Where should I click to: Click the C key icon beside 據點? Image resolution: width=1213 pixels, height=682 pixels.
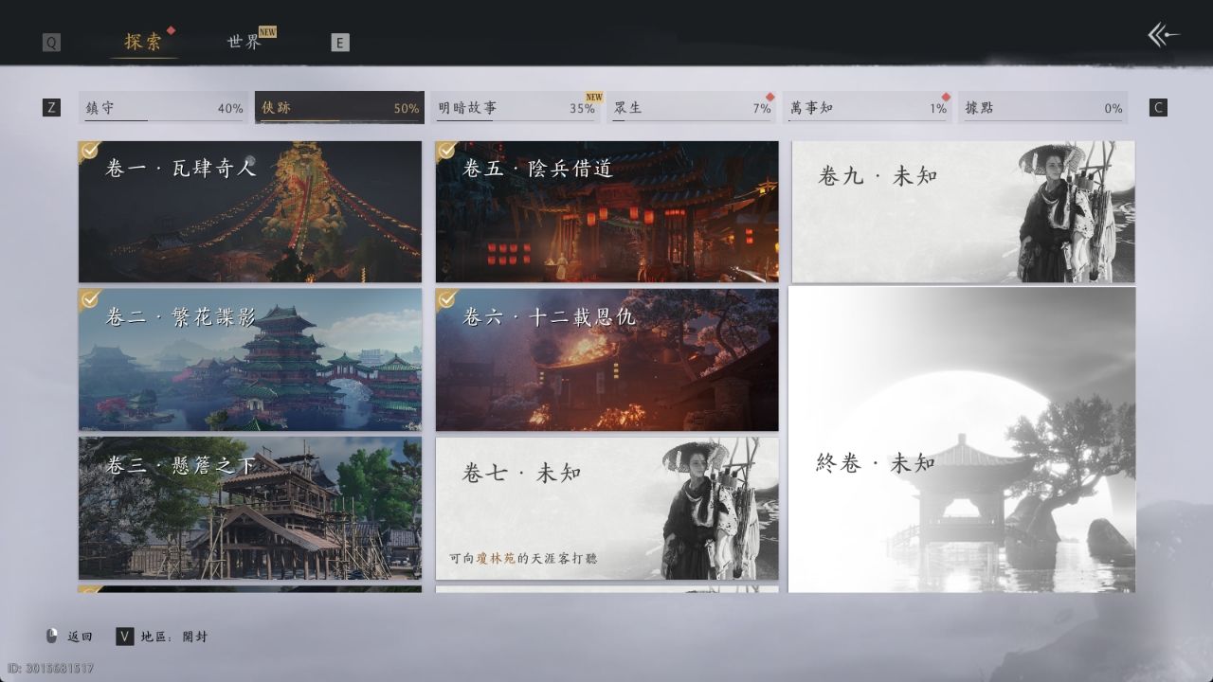point(1158,108)
